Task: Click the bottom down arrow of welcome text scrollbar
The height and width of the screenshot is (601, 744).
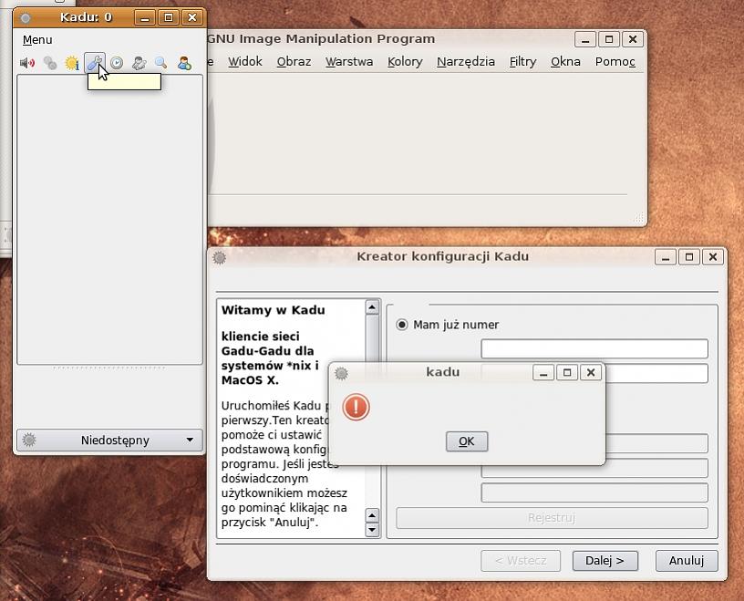Action: pyautogui.click(x=373, y=529)
